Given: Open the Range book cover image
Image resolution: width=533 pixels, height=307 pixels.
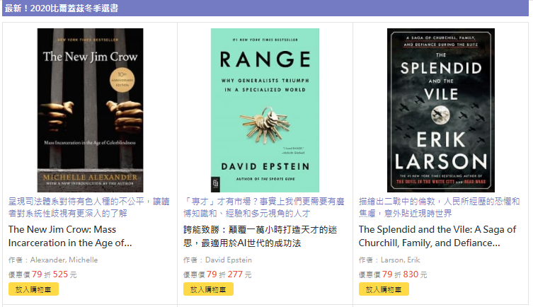Looking at the screenshot, I should (265, 110).
